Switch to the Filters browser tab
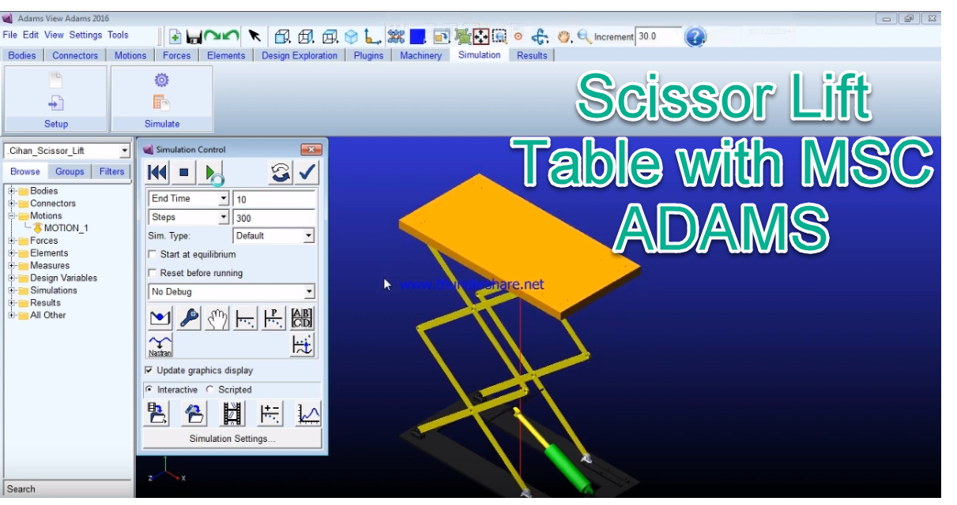Screen dimensions: 957x505 click(111, 171)
